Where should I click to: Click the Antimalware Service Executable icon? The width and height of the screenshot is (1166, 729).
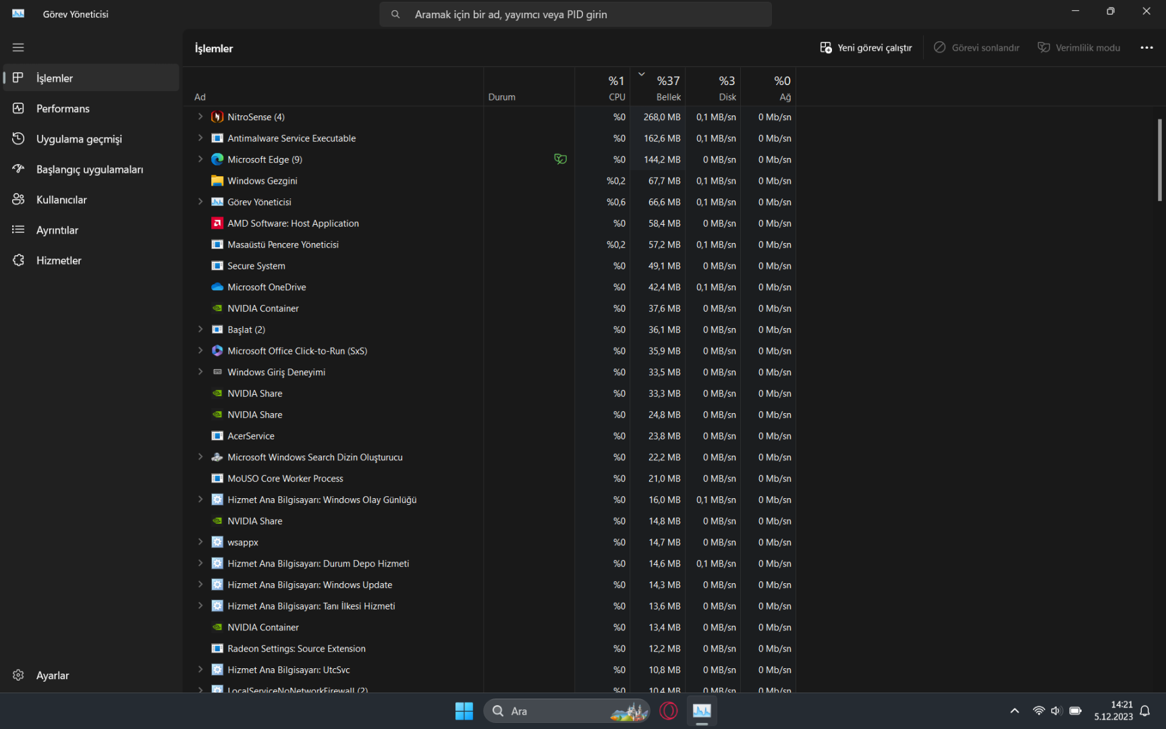tap(217, 138)
